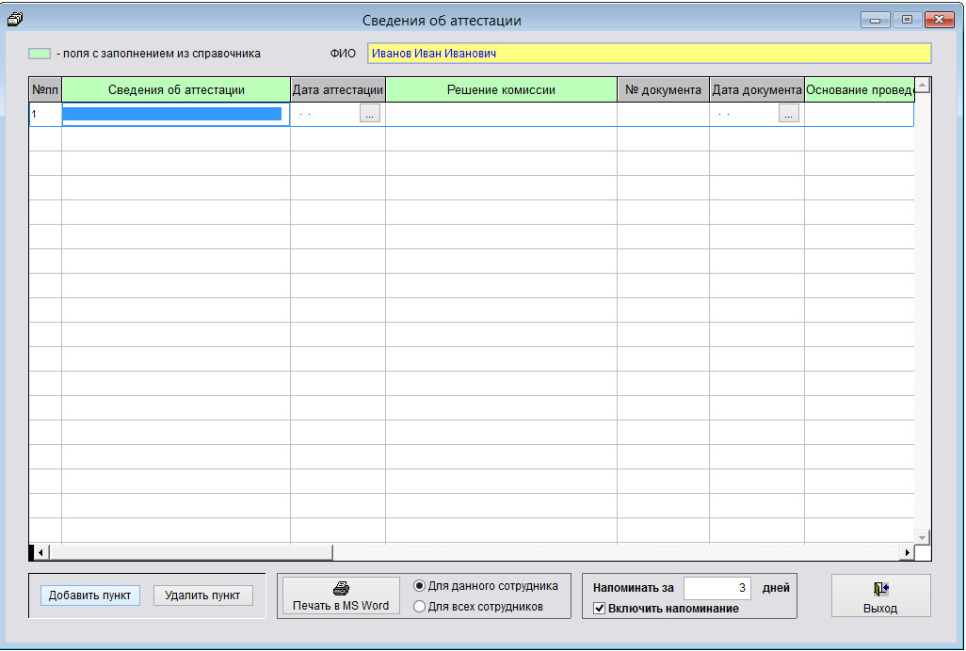Click the Решение комиссии cell in row 1
The height and width of the screenshot is (651, 966).
pyautogui.click(x=501, y=114)
